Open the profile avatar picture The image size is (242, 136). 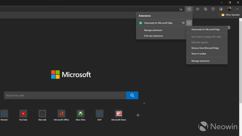click(x=229, y=9)
